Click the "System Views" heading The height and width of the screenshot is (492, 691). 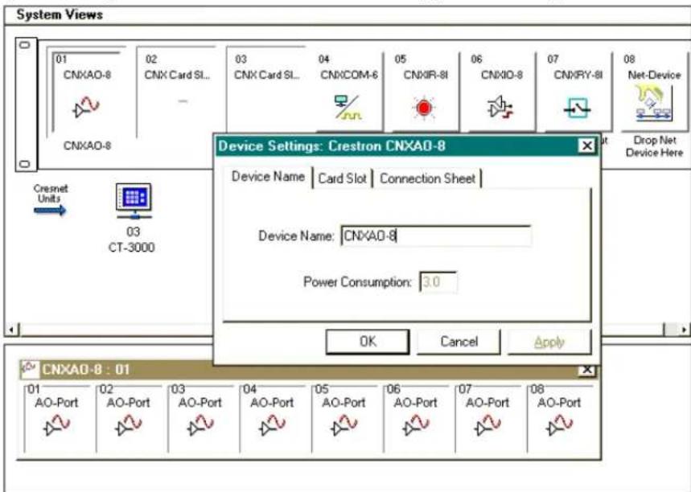[x=60, y=14]
